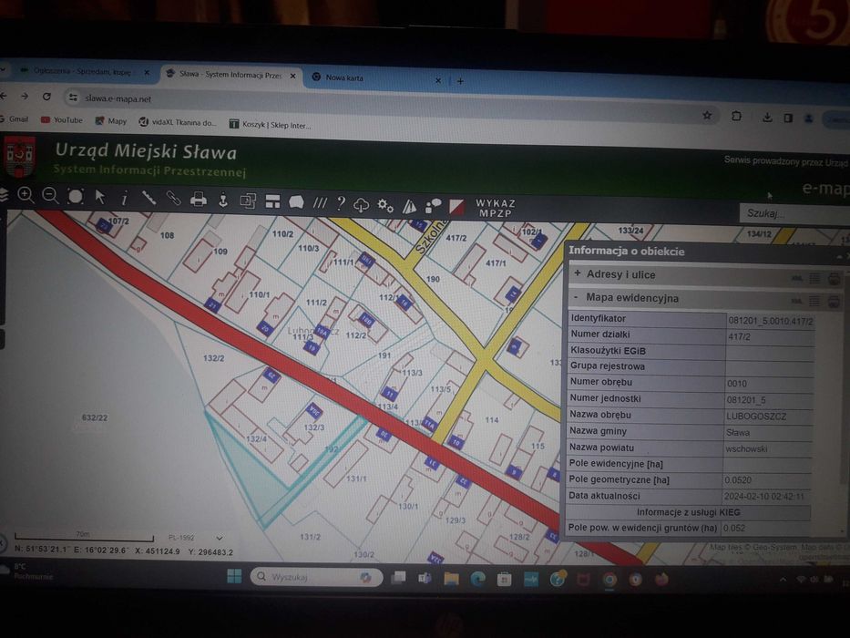Collapse the Mapa ewidencyjna section

[x=577, y=297]
